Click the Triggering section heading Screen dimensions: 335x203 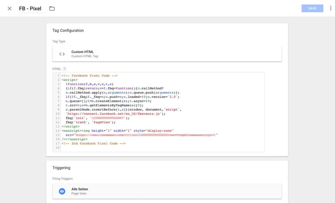61,168
